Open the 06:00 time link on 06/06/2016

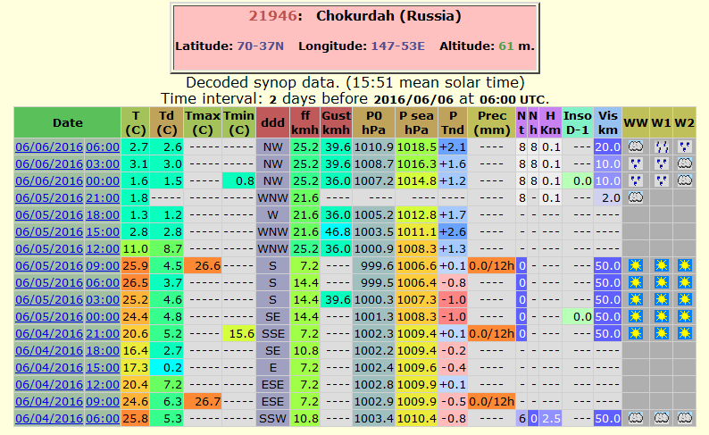point(103,147)
